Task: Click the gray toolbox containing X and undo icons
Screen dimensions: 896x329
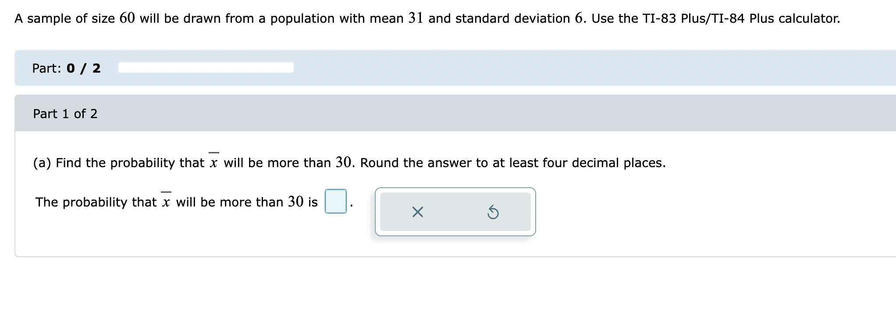Action: (x=455, y=212)
